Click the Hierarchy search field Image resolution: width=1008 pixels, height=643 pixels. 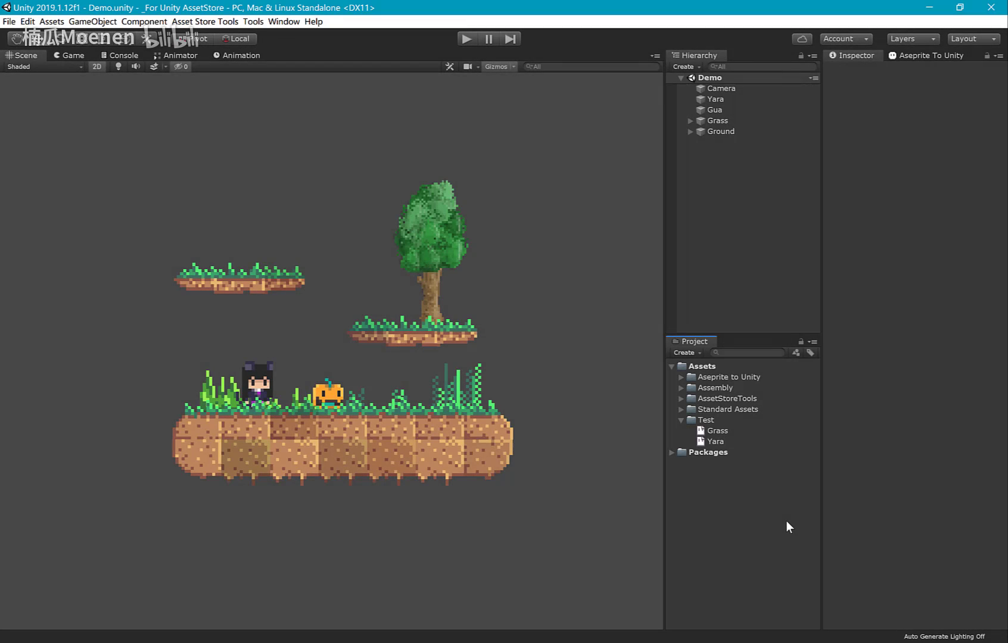[761, 67]
